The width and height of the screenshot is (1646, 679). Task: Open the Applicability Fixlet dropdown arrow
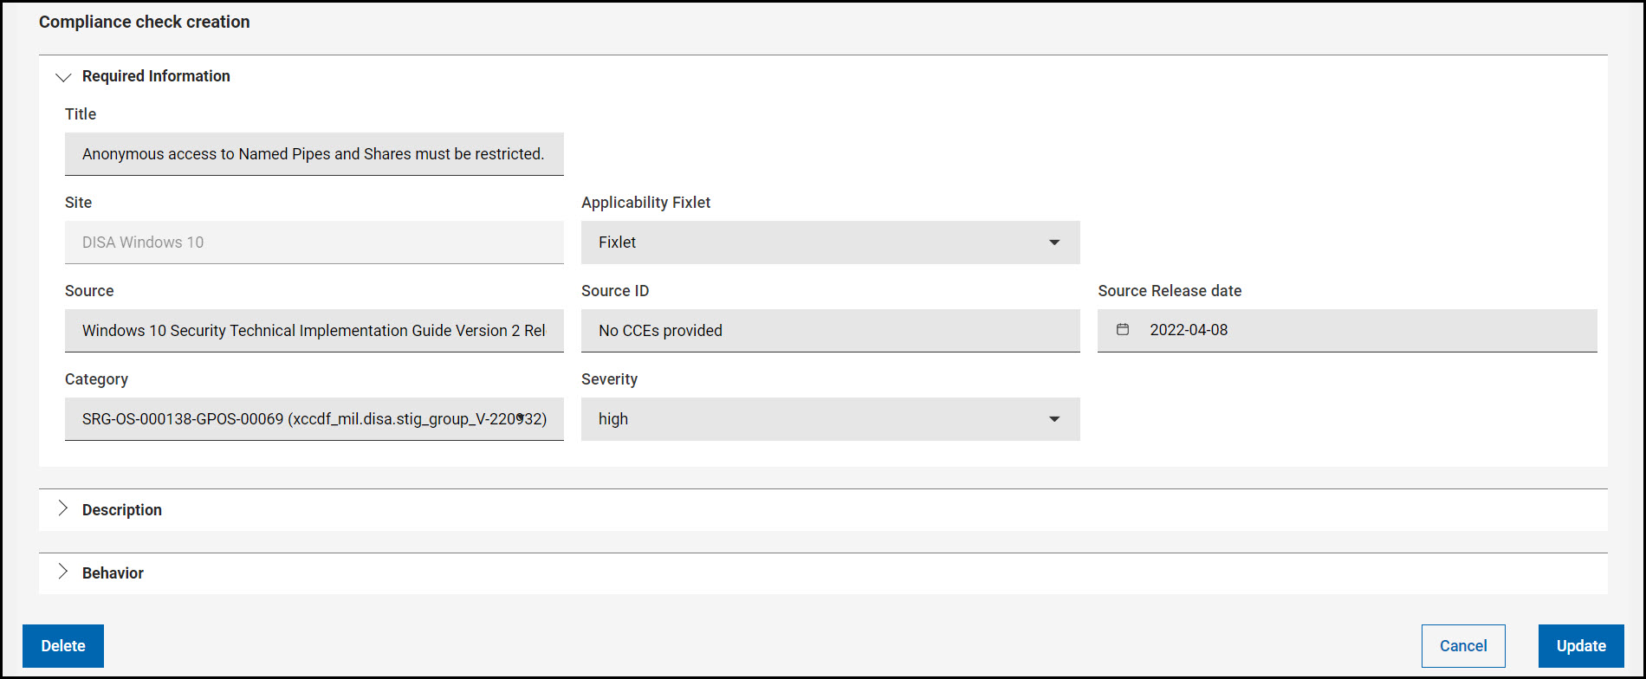tap(1054, 242)
